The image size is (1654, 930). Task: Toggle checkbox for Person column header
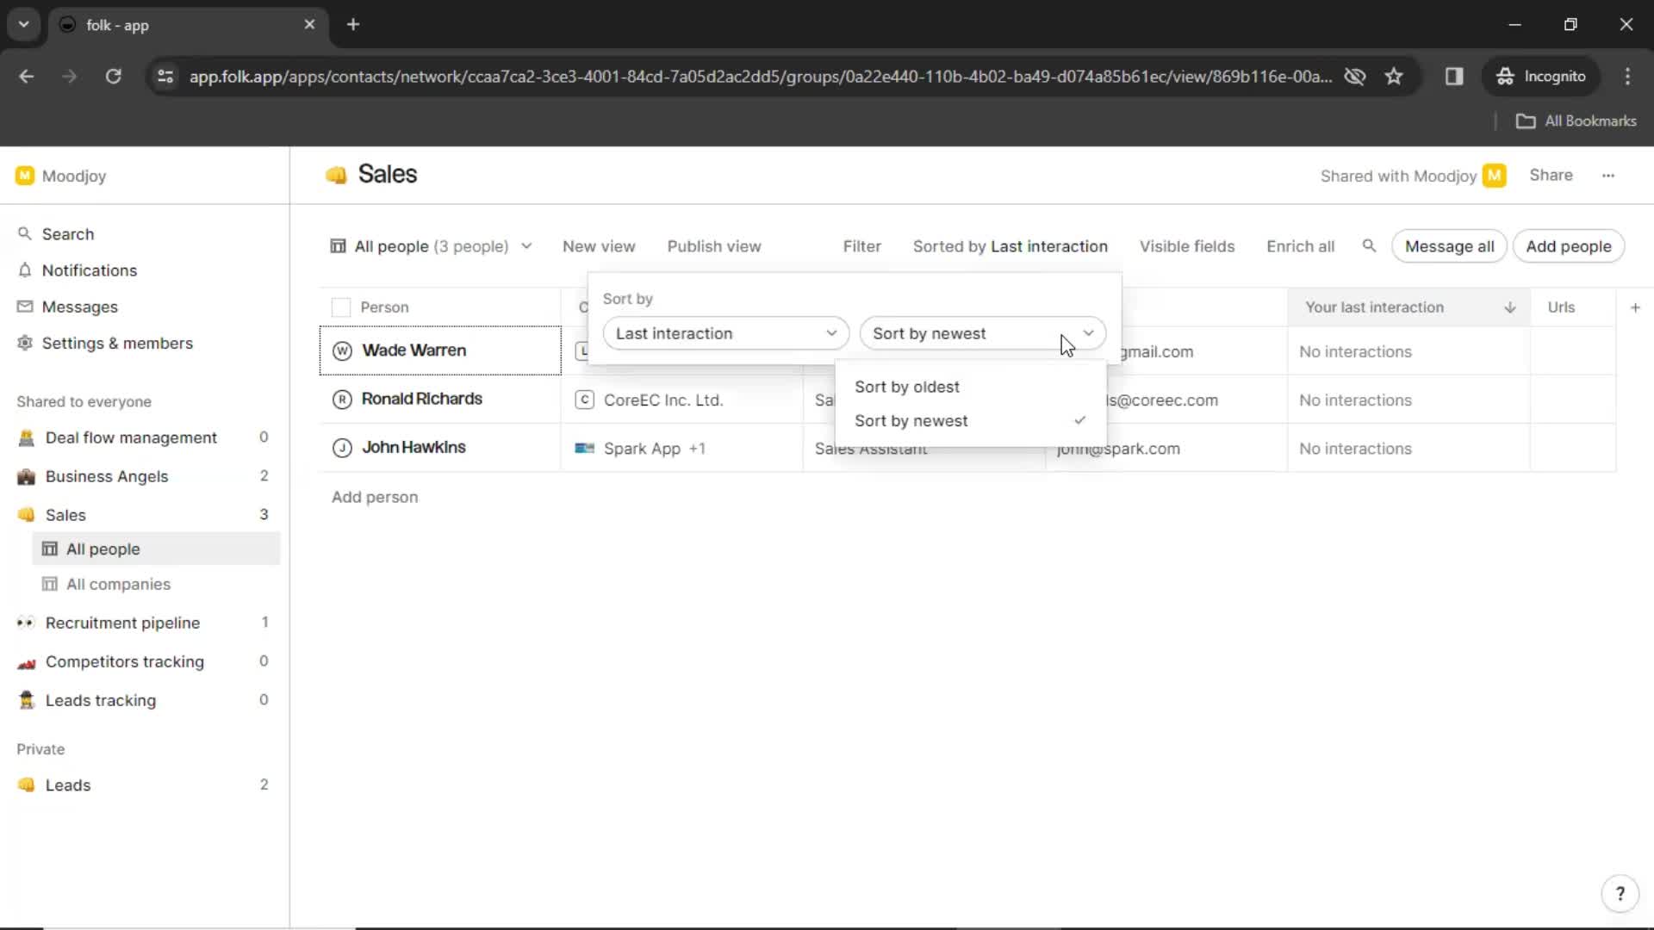coord(342,307)
